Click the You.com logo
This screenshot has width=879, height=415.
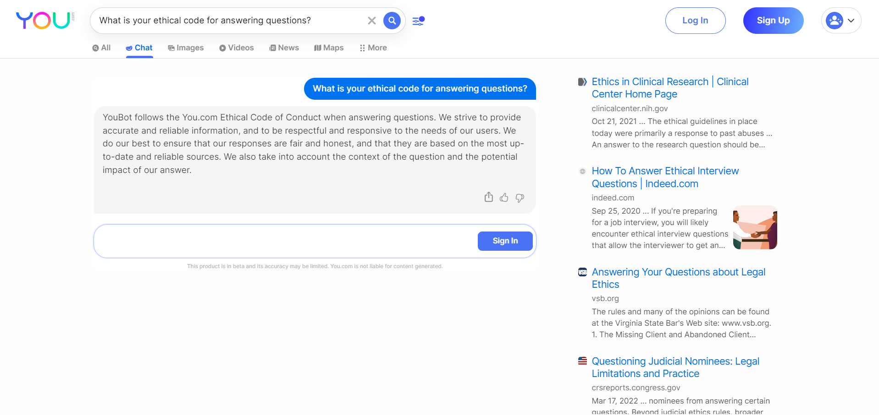(45, 21)
